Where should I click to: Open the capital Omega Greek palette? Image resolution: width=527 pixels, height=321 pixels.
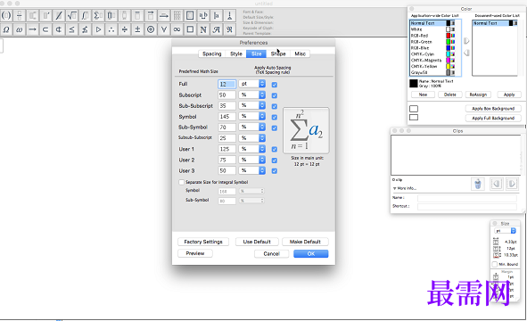(6, 29)
